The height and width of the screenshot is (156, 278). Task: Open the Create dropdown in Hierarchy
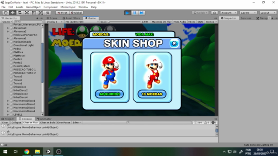pyautogui.click(x=7, y=22)
